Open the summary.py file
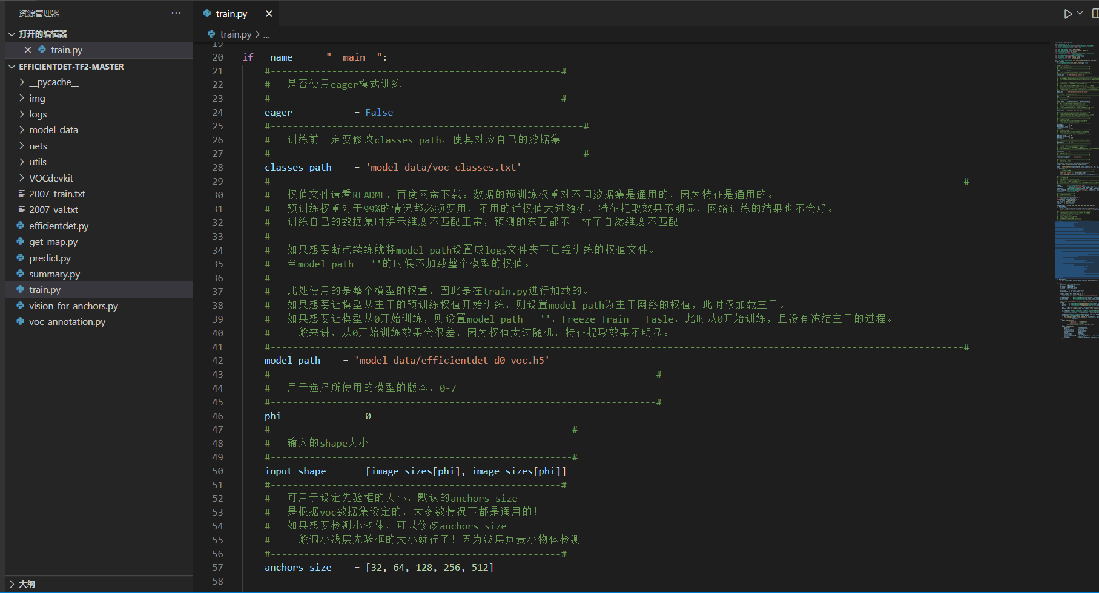1099x593 pixels. click(x=54, y=274)
